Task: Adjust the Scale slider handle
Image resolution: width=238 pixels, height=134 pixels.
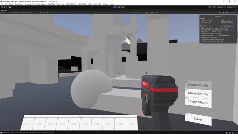Action: (48, 13)
